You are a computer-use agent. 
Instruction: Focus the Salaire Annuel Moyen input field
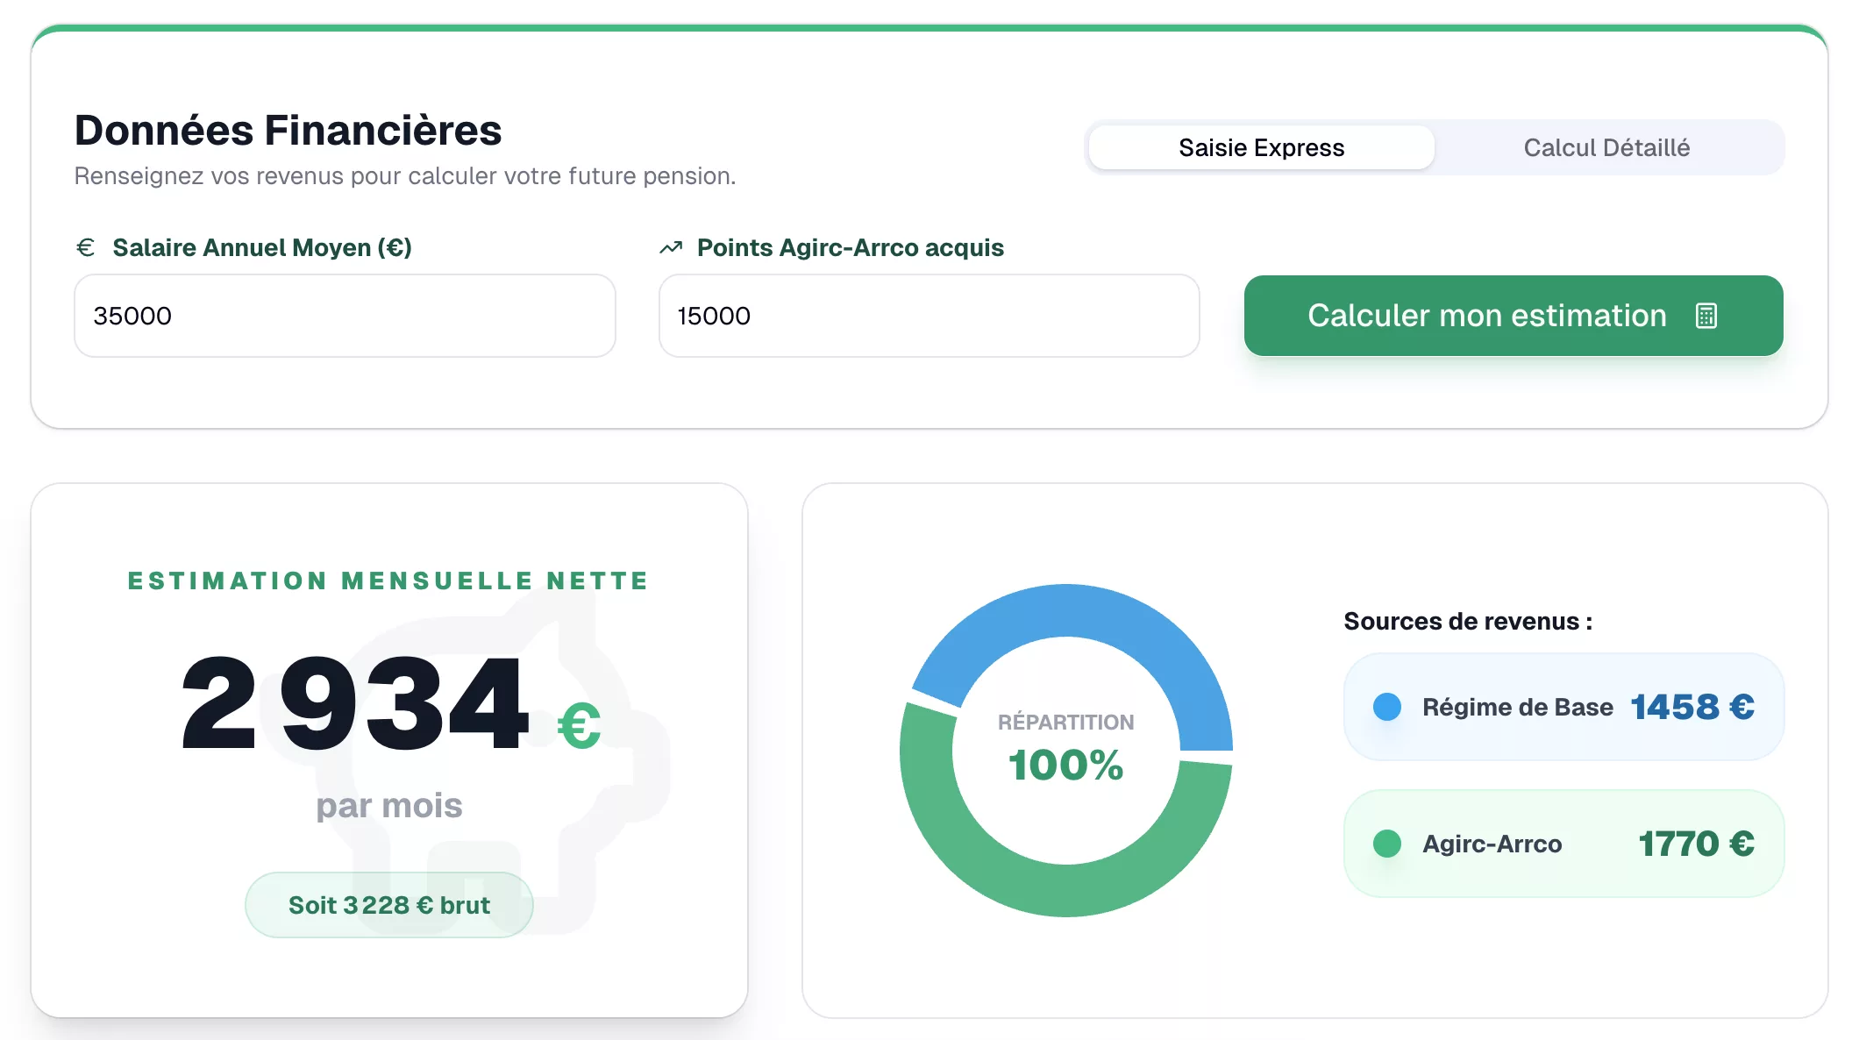coord(345,316)
